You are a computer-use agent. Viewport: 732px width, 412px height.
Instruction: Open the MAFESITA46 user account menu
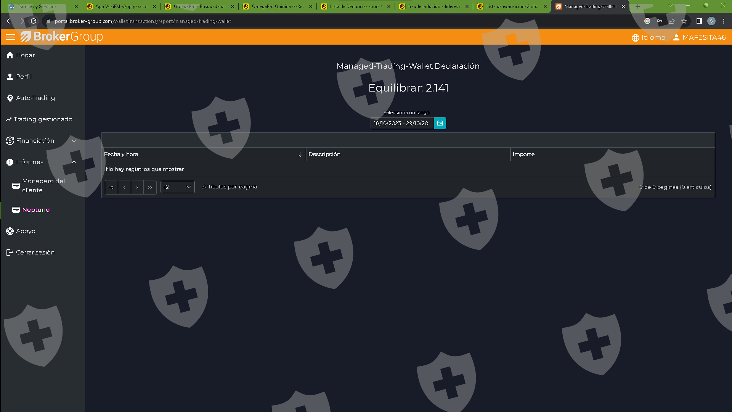point(699,37)
